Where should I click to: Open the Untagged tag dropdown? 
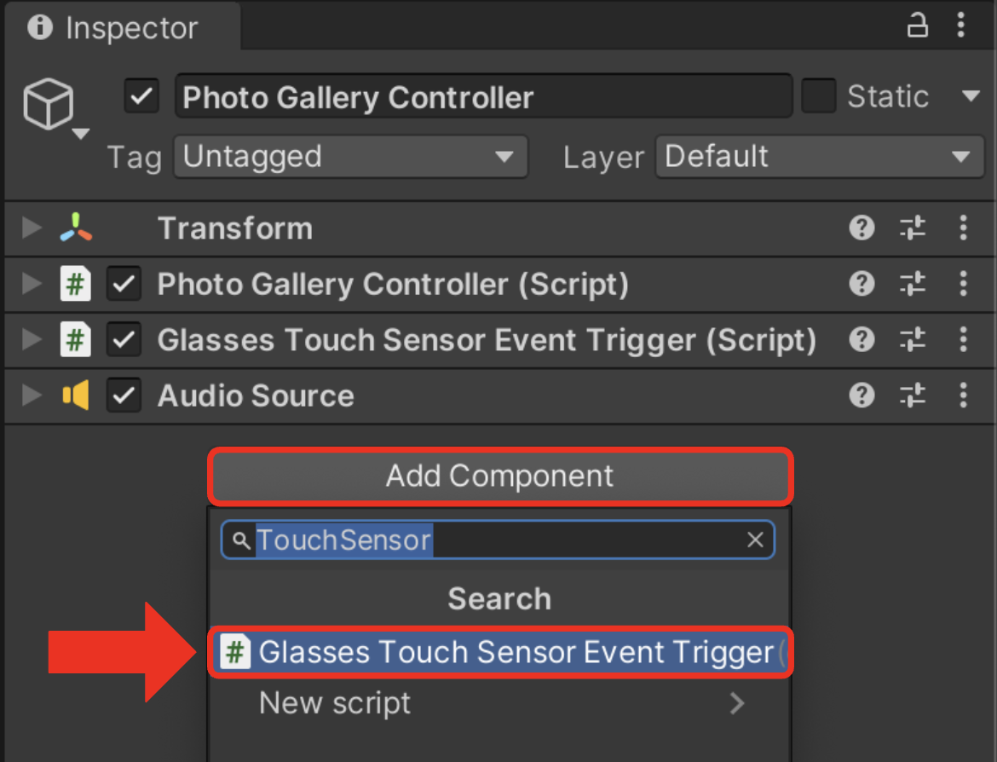(x=350, y=157)
